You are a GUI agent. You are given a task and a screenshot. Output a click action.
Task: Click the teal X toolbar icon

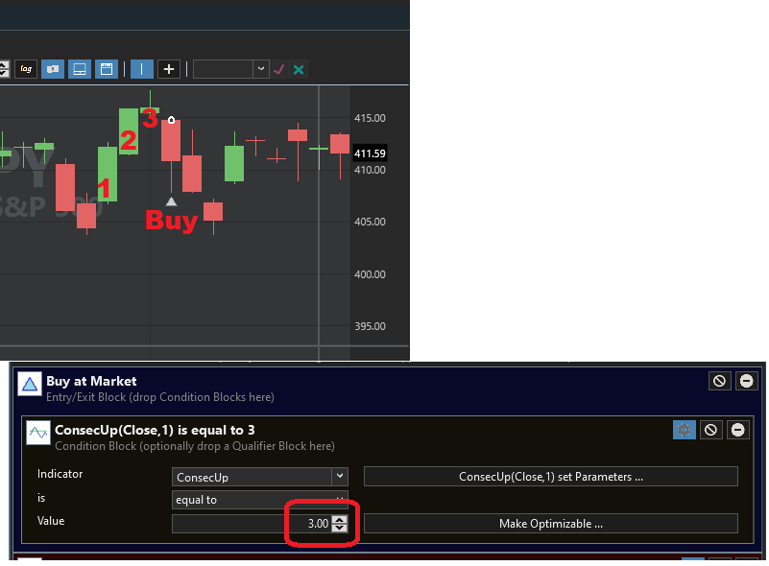click(x=299, y=70)
